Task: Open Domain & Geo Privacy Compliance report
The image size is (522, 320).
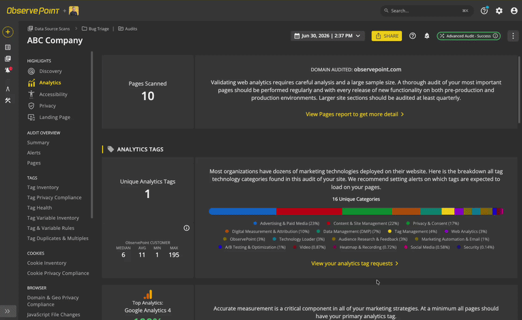Action: [x=53, y=301]
